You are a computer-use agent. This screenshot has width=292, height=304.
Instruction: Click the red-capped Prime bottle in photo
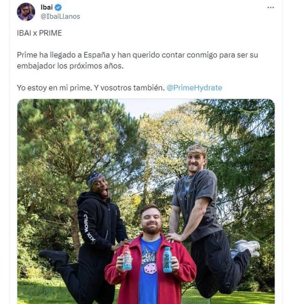127,257
